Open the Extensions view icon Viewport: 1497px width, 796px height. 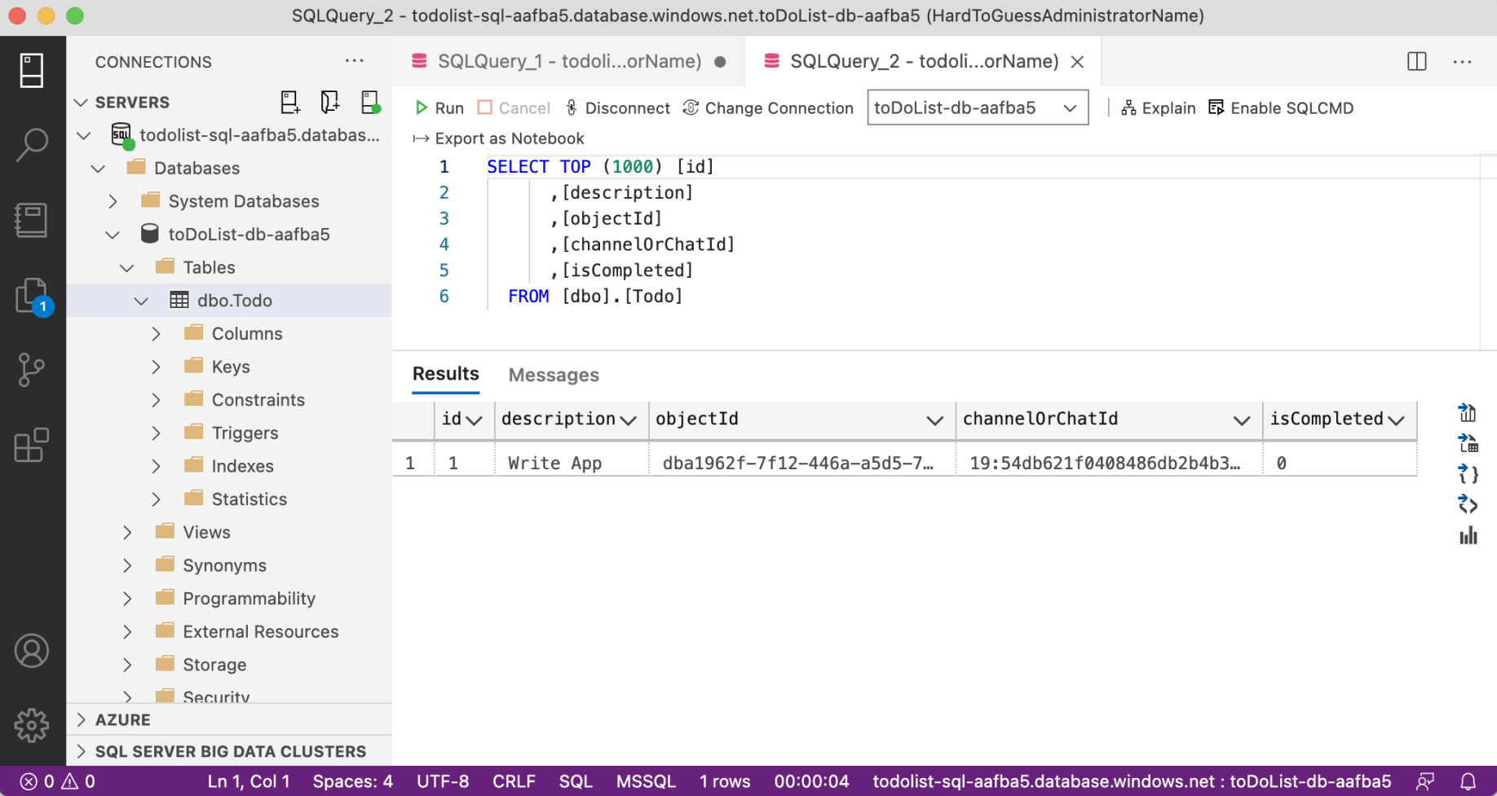point(32,446)
